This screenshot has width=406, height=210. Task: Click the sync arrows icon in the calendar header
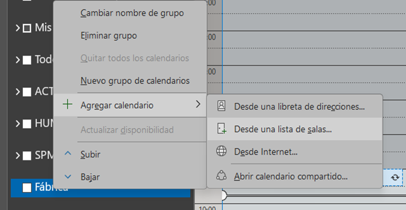click(x=394, y=177)
